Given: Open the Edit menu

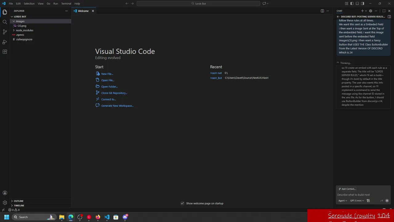Looking at the screenshot, I should [x=18, y=3].
